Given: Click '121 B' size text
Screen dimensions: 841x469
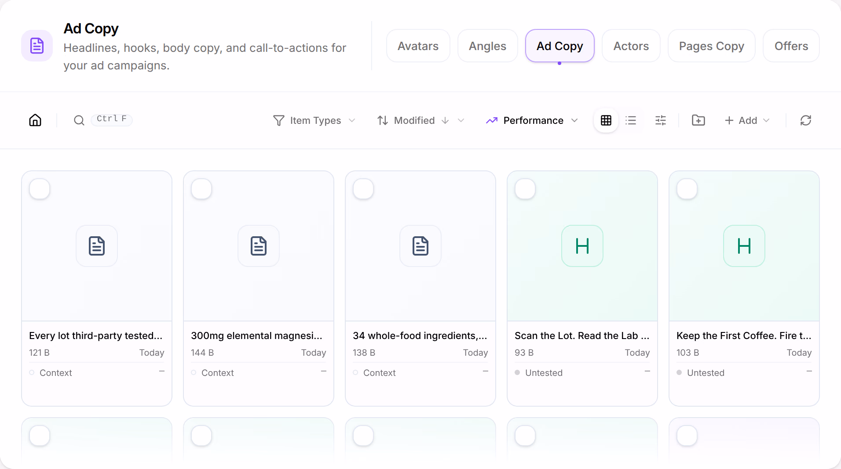Looking at the screenshot, I should [39, 353].
